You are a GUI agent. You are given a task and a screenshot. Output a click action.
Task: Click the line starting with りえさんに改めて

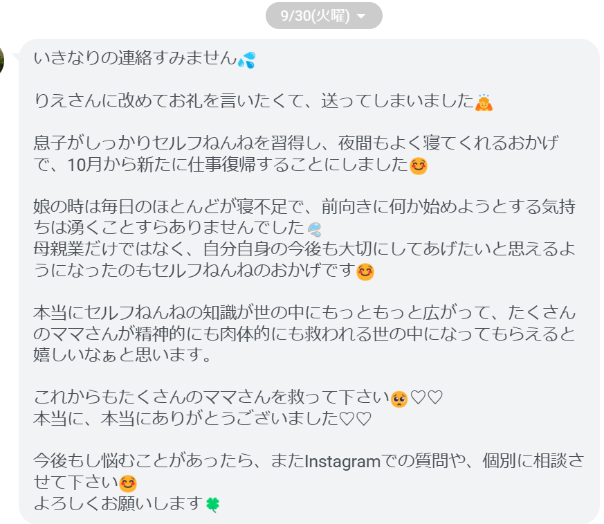pyautogui.click(x=254, y=101)
